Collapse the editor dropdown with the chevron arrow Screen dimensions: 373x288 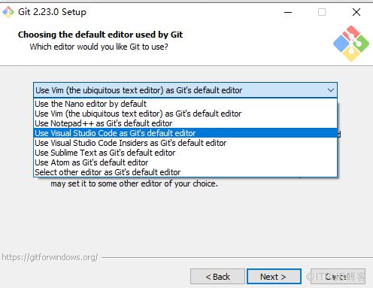pyautogui.click(x=331, y=90)
